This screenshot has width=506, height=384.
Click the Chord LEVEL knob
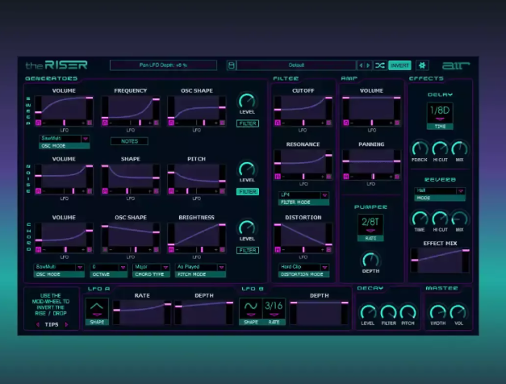[x=247, y=228]
